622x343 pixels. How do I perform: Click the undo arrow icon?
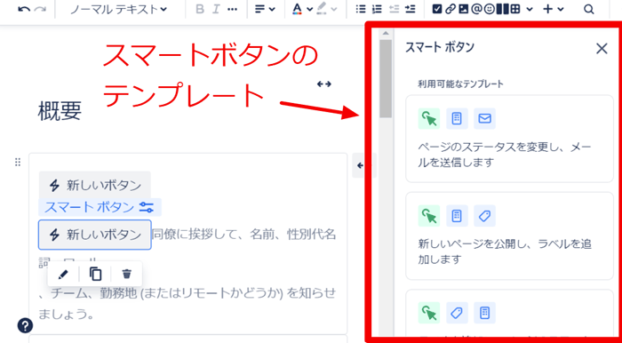point(24,10)
